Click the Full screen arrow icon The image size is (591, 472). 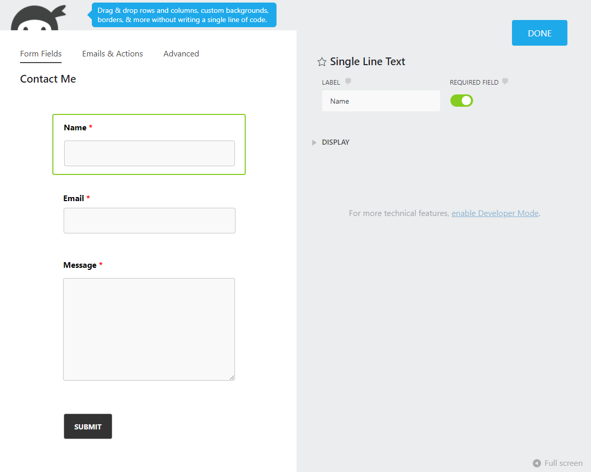pyautogui.click(x=537, y=463)
